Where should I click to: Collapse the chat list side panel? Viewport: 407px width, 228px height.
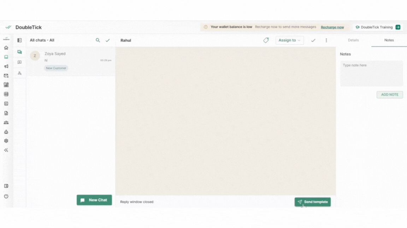19,40
